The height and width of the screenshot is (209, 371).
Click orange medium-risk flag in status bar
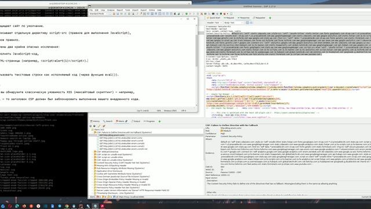coord(104,197)
